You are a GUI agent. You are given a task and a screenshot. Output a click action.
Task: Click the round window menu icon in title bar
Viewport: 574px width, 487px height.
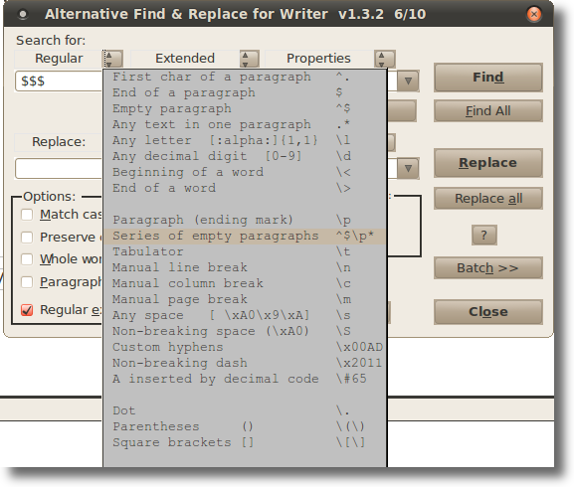[x=23, y=14]
